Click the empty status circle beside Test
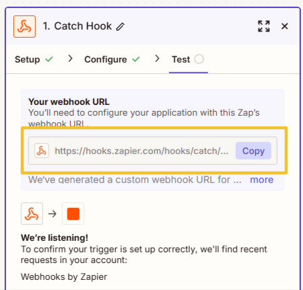Image resolution: width=303 pixels, height=290 pixels. 199,59
